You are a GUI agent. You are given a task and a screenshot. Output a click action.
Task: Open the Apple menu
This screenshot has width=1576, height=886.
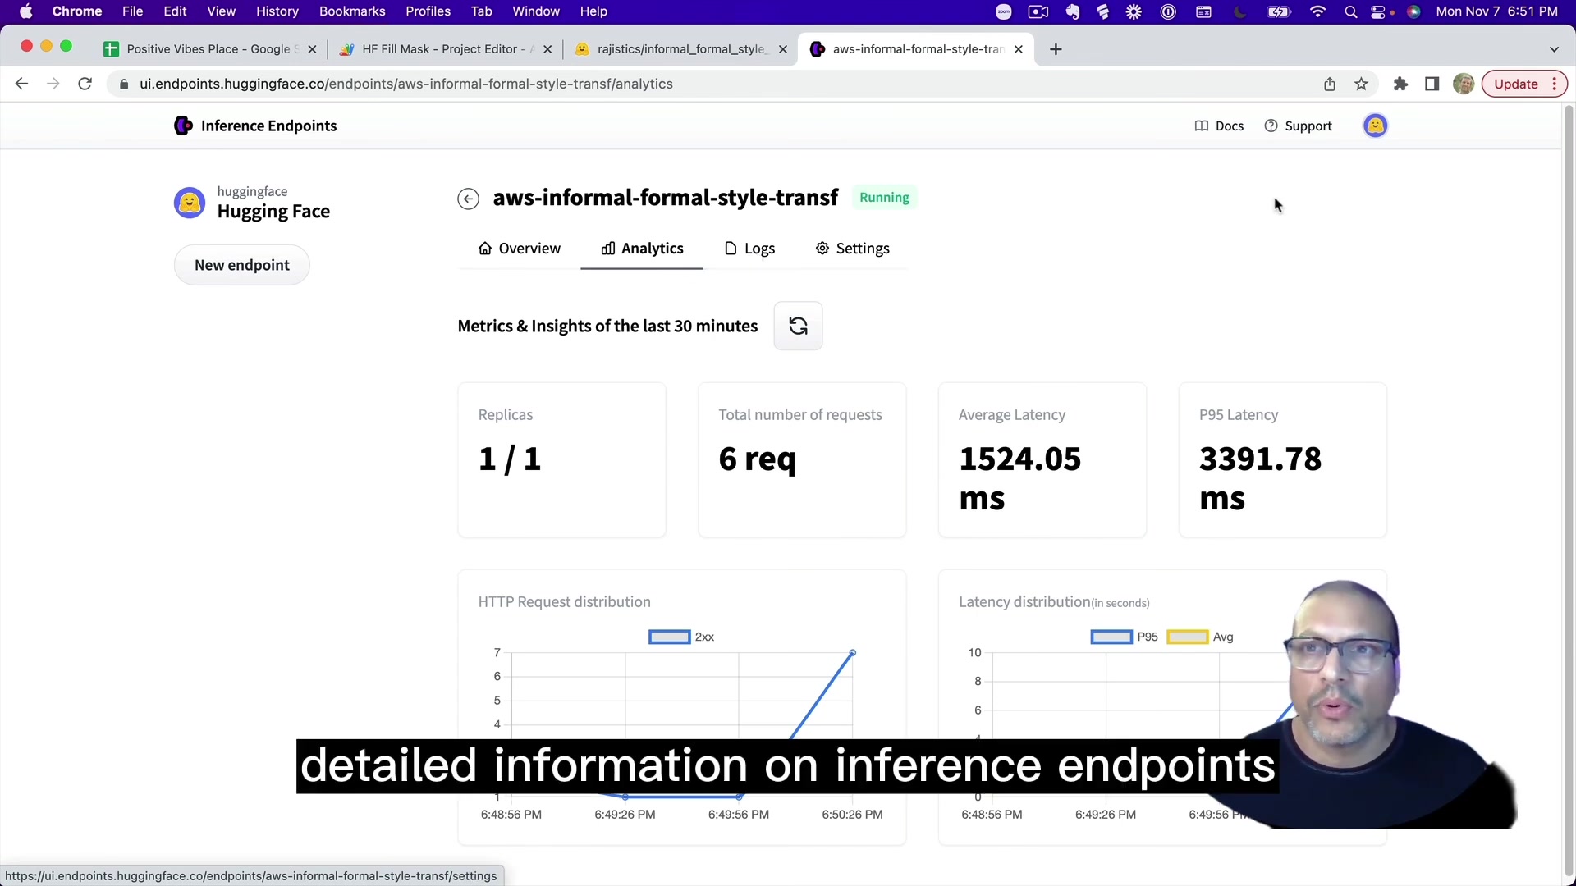click(x=25, y=11)
